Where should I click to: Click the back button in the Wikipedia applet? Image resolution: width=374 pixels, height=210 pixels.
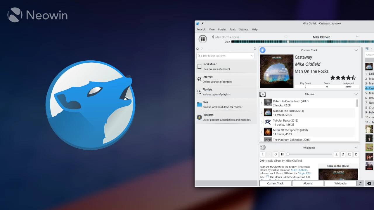point(262,154)
